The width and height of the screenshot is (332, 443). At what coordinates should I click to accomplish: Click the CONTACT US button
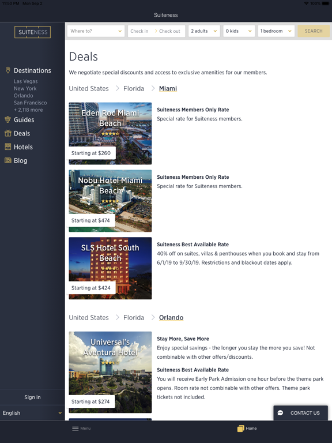(301, 413)
